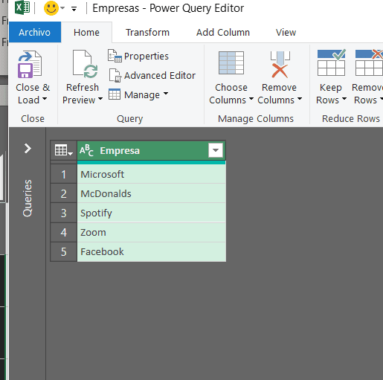
Task: Expand the Refresh Preview dropdown arrow
Action: point(100,99)
